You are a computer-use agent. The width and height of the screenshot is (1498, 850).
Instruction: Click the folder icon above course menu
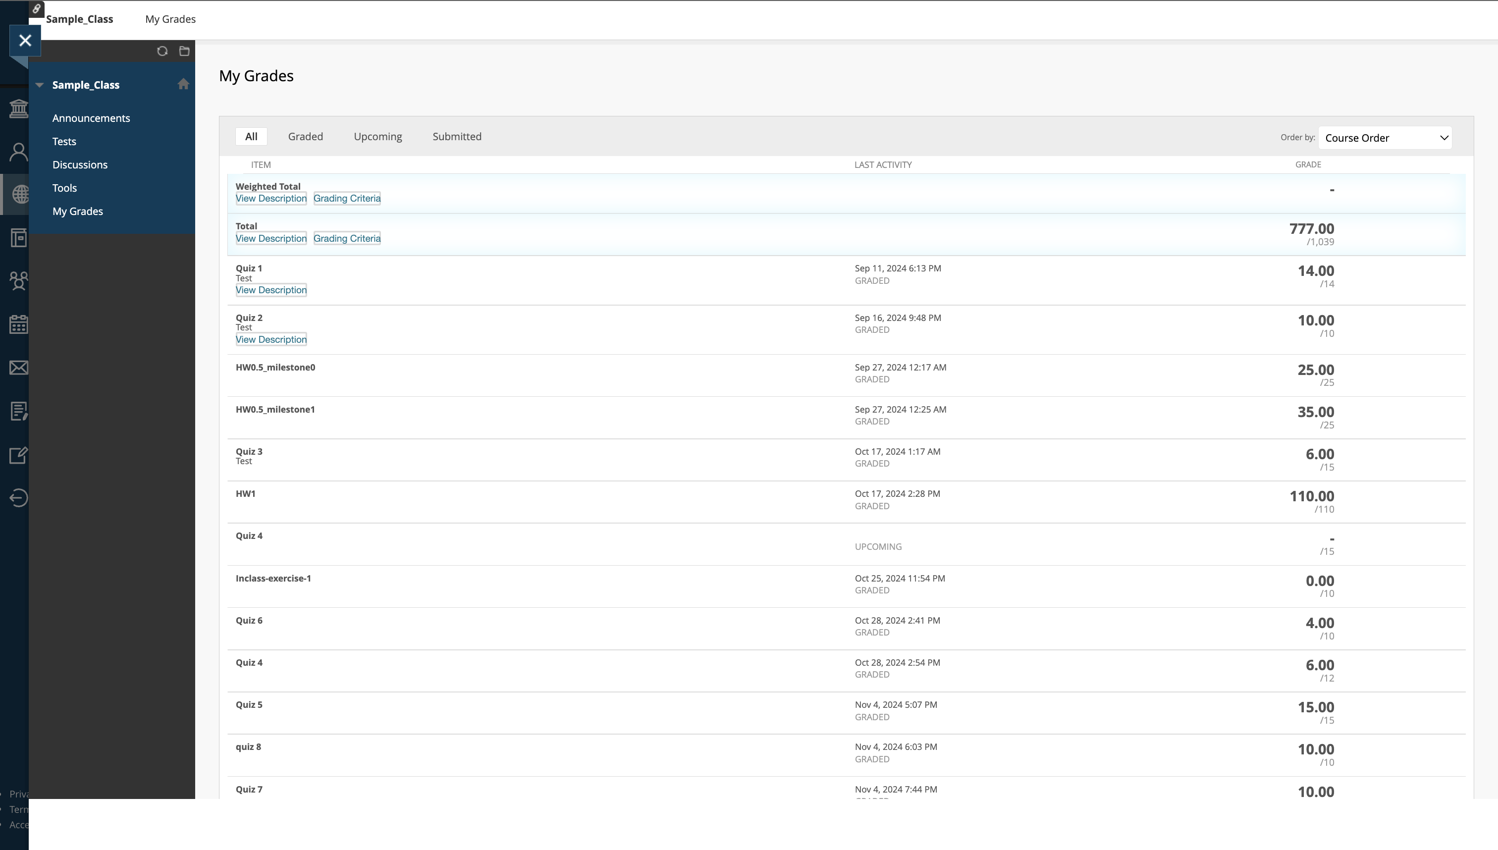point(184,52)
